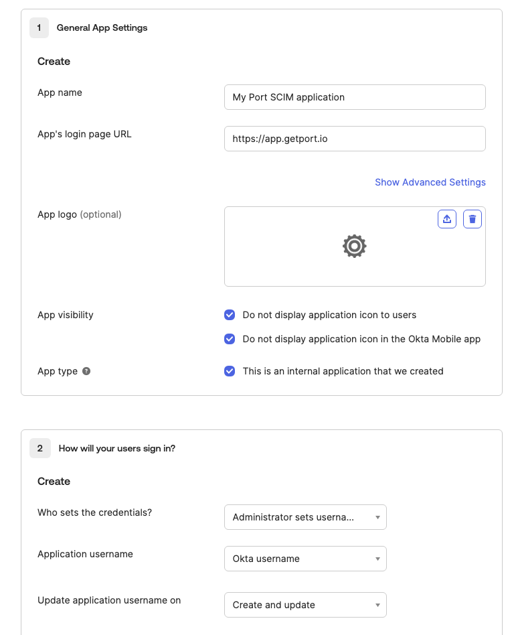Uncheck Do not display application icon to users
This screenshot has width=514, height=635.
[x=230, y=315]
